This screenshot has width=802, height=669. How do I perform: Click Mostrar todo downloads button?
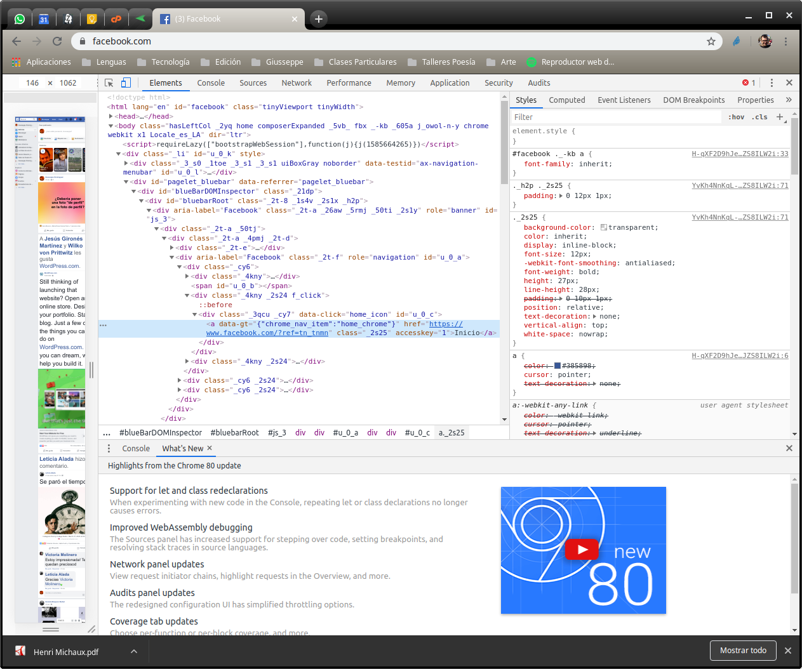pyautogui.click(x=743, y=651)
